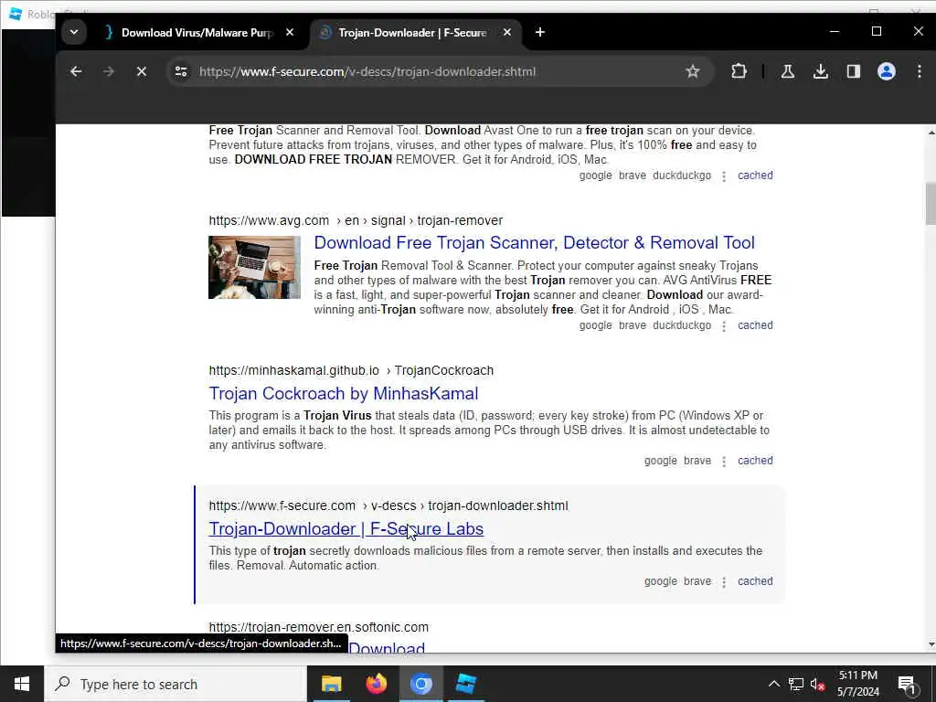The image size is (936, 702).
Task: Open Chrome Labs flask icon
Action: [787, 71]
